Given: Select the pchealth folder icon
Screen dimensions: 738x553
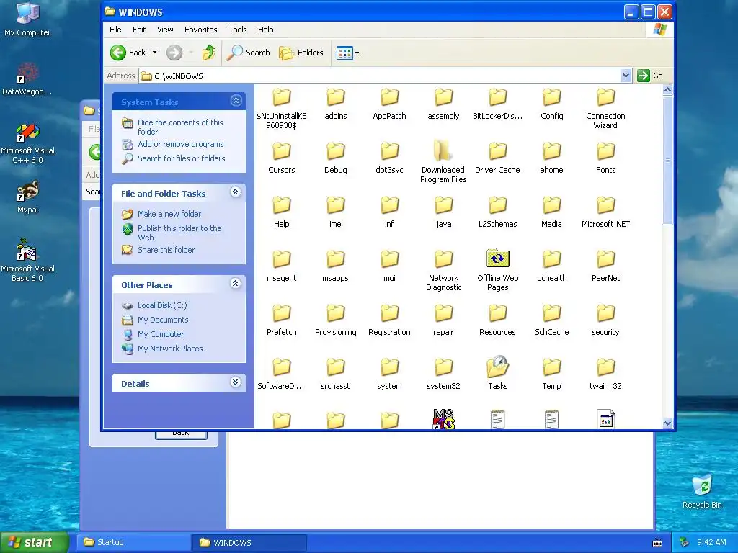Looking at the screenshot, I should click(x=551, y=259).
